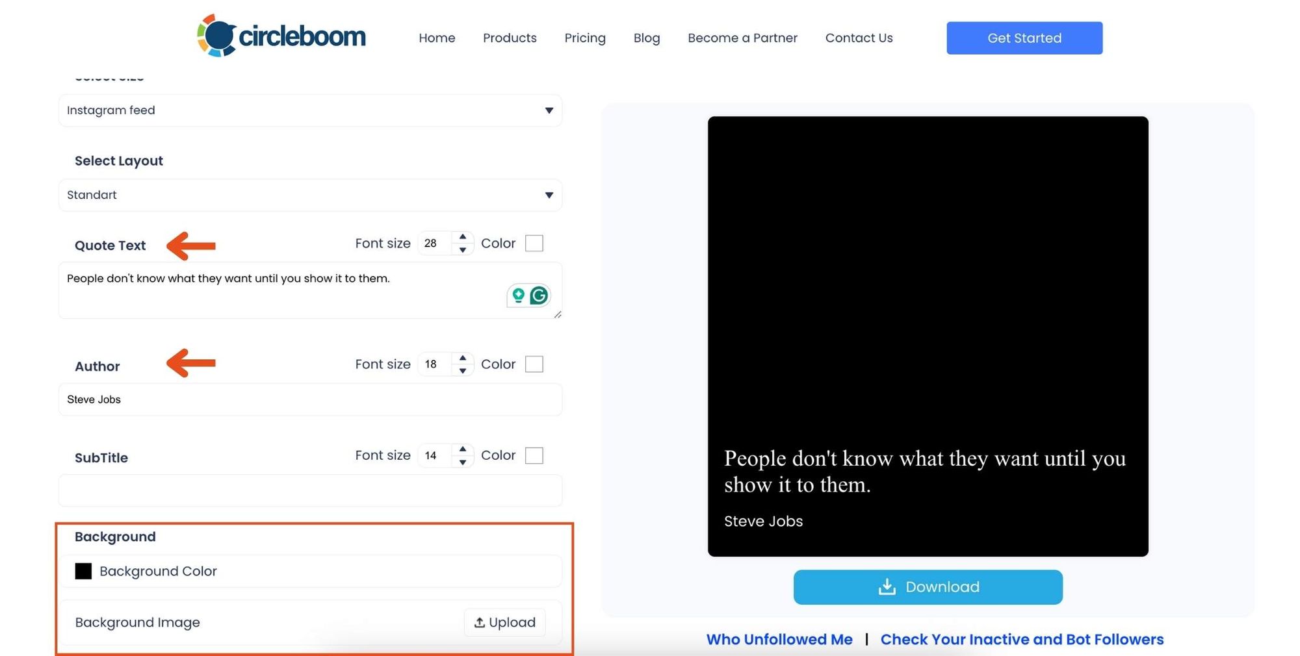Pick the SubTitle color swatch
Image resolution: width=1300 pixels, height=656 pixels.
click(x=534, y=455)
